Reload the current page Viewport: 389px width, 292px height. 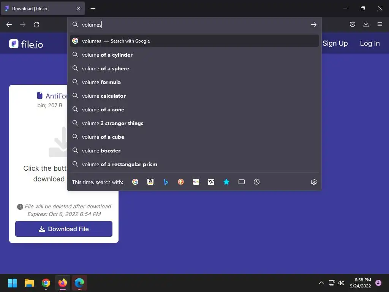36,25
